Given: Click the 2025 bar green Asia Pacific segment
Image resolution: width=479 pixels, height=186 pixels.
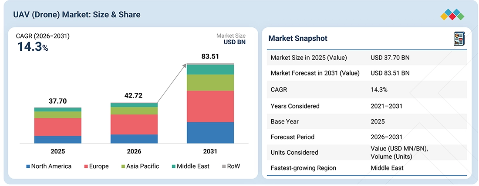Looking at the screenshot, I should coord(57,115).
